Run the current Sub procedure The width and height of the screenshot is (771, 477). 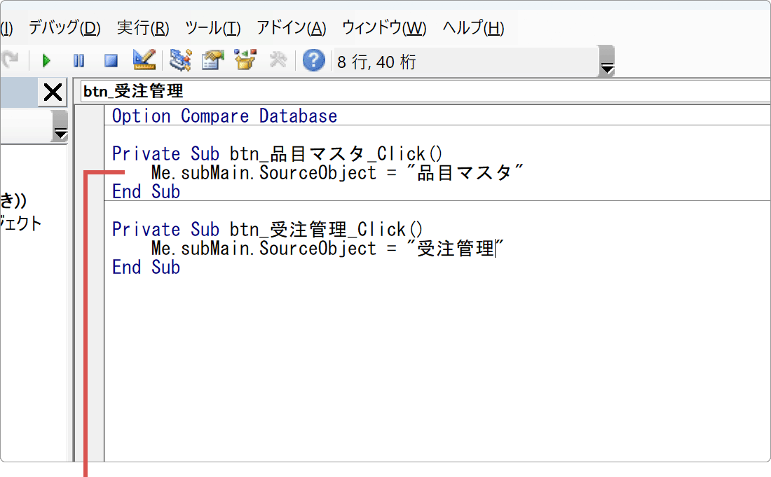46,60
